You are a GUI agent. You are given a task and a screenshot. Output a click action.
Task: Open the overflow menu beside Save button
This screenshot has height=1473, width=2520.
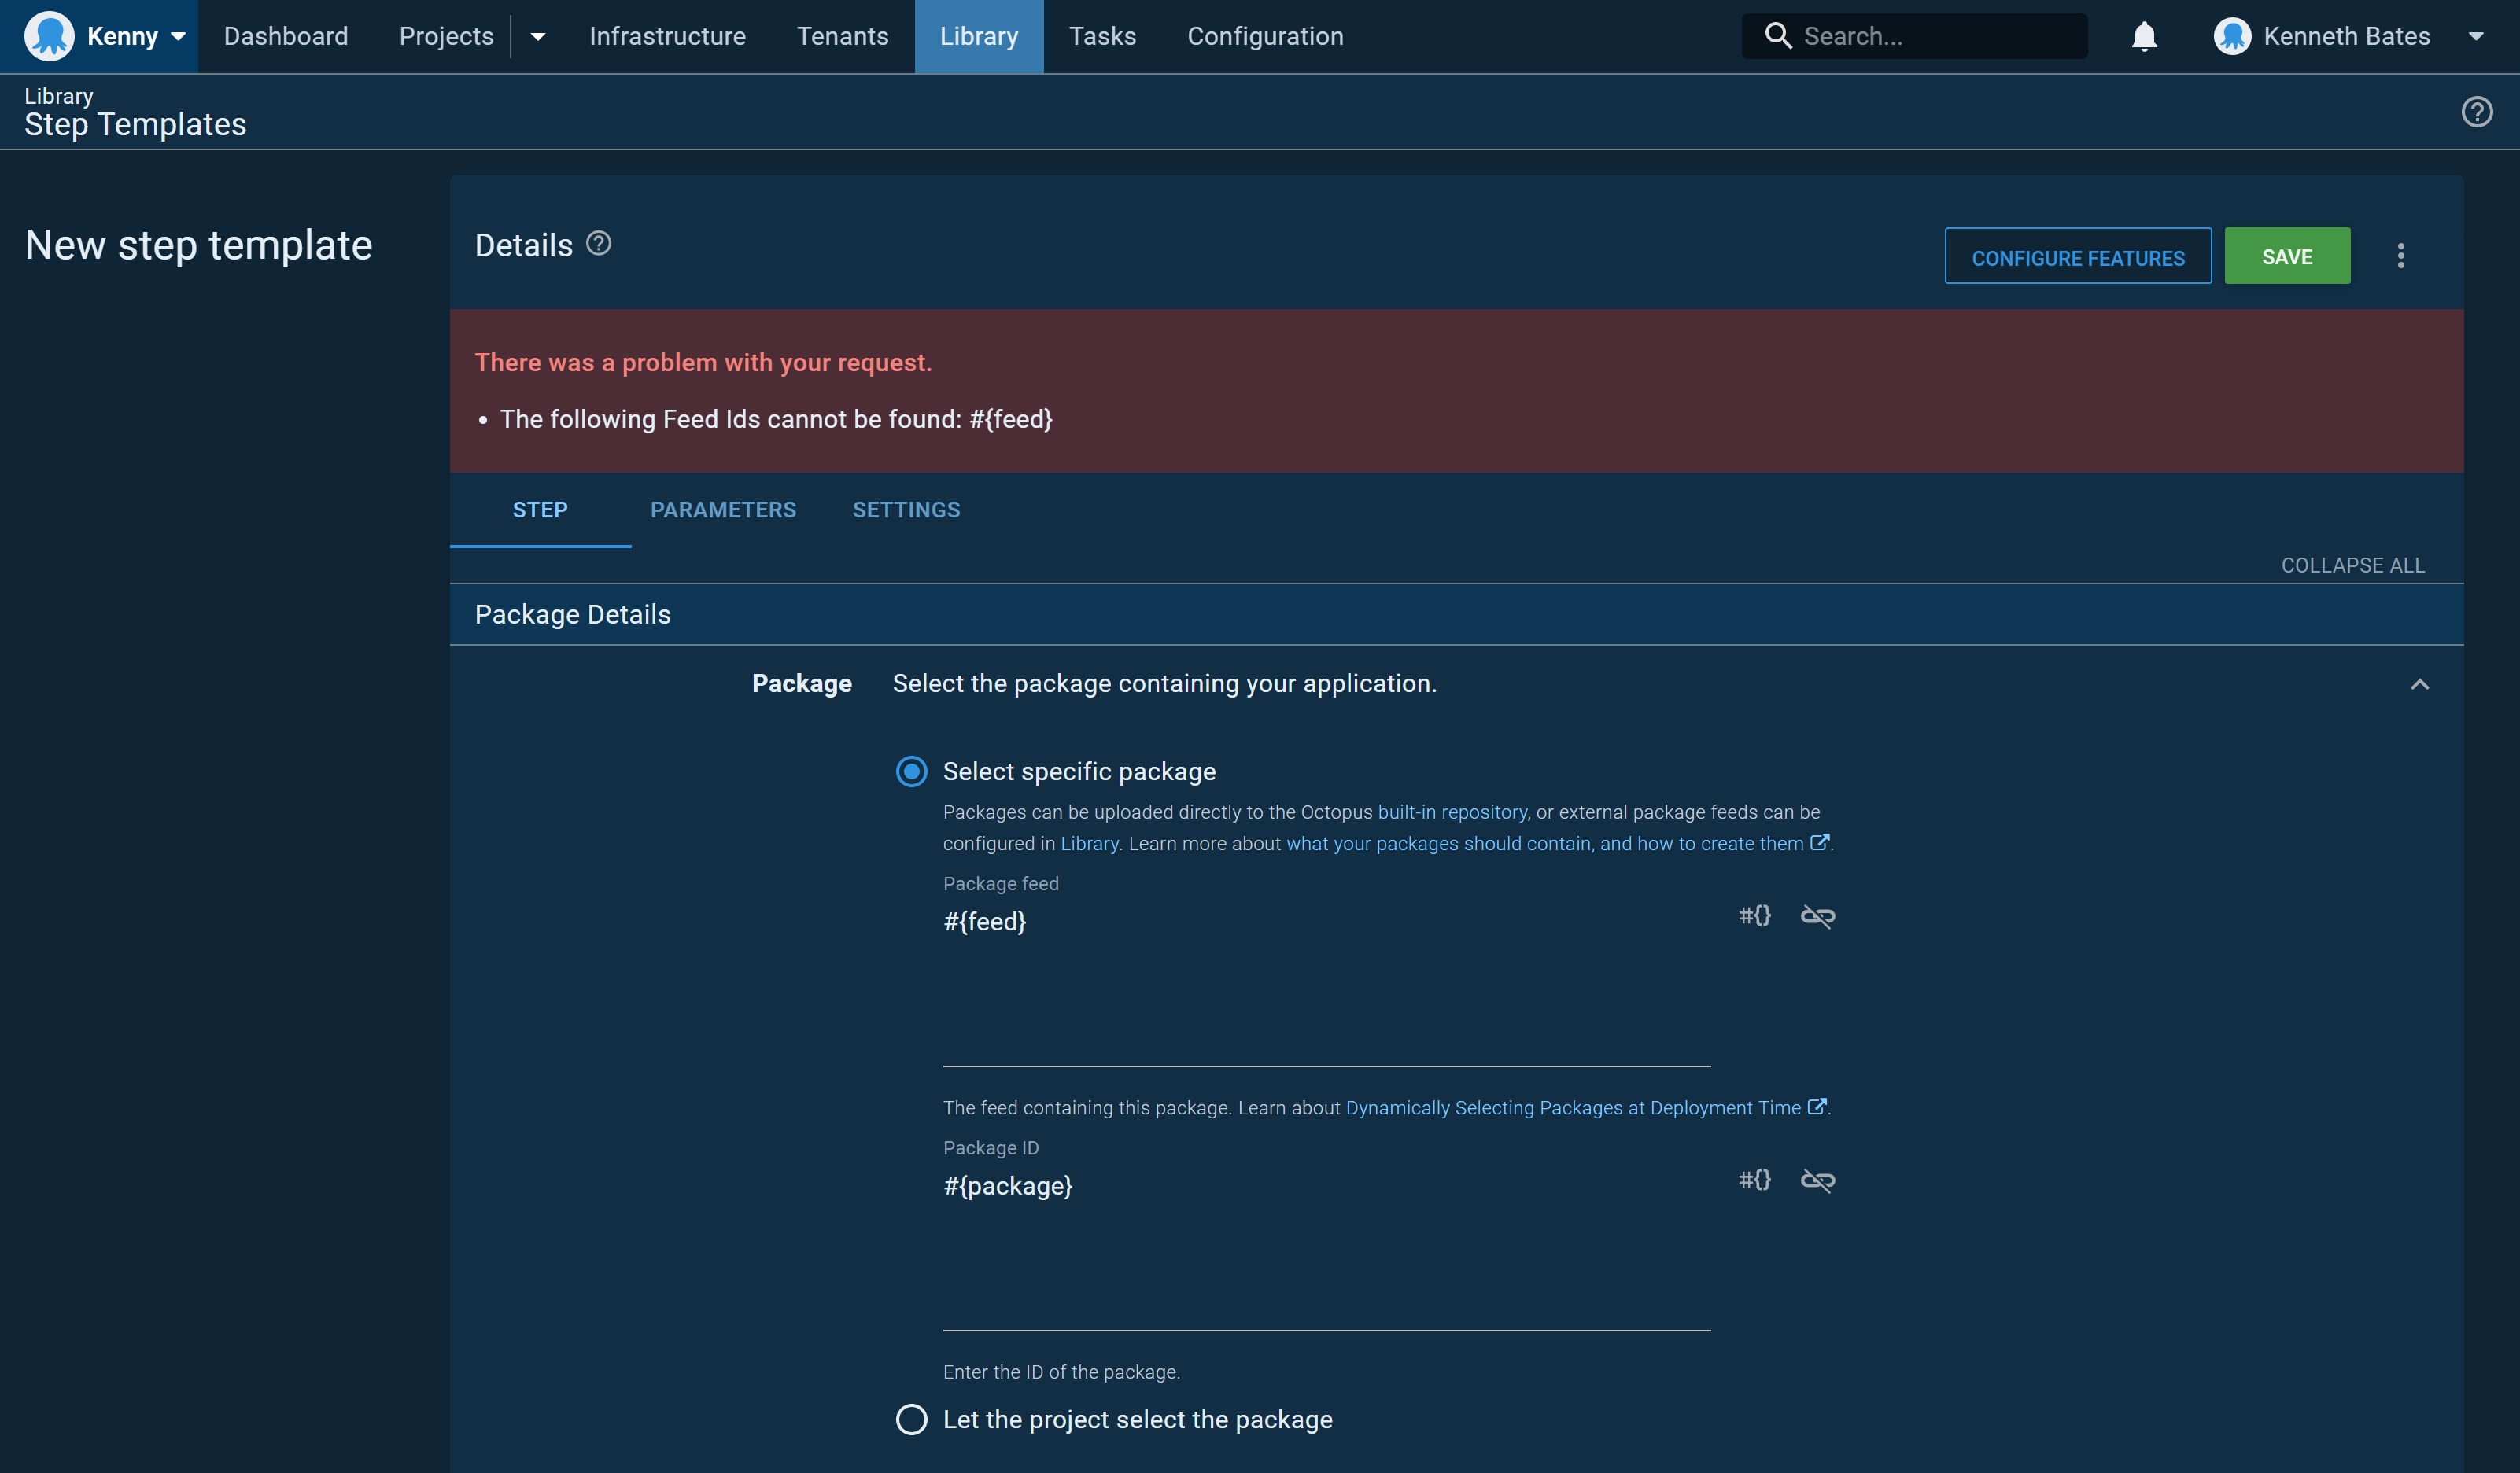tap(2401, 256)
